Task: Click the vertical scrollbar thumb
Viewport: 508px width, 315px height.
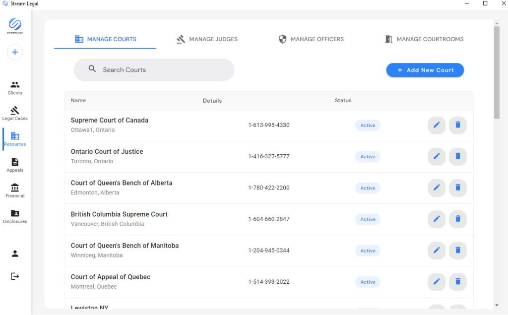Action: pyautogui.click(x=497, y=73)
